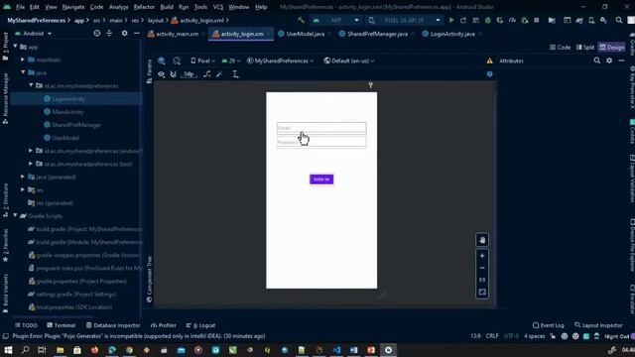
Task: Toggle the Autoconnect magnet icon
Action: [174, 74]
